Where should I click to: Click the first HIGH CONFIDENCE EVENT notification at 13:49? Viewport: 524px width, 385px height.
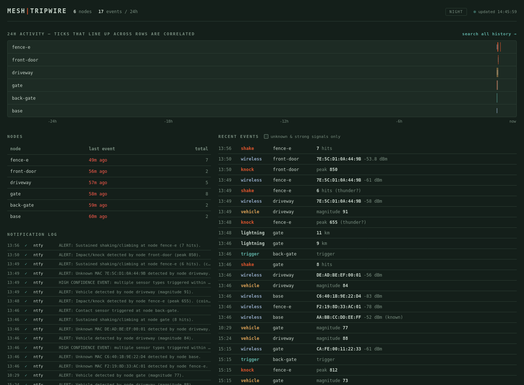[x=109, y=283]
